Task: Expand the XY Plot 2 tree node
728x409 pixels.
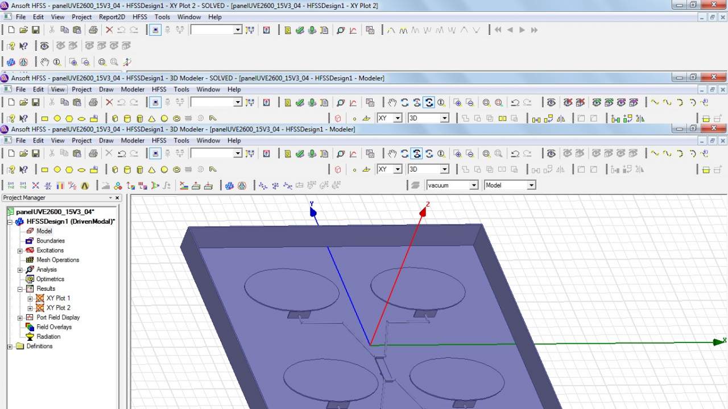Action: tap(30, 308)
